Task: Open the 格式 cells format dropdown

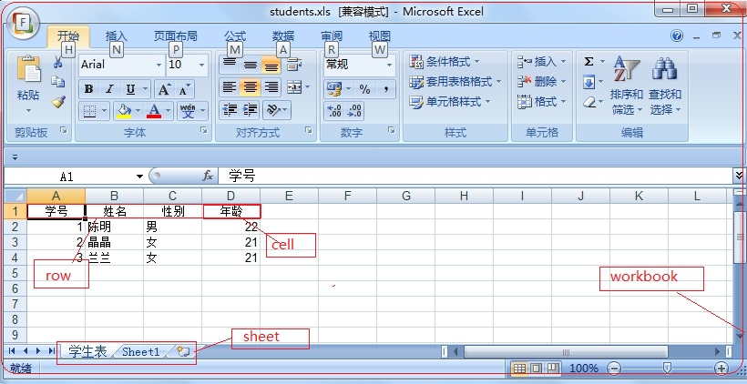Action: [x=542, y=101]
